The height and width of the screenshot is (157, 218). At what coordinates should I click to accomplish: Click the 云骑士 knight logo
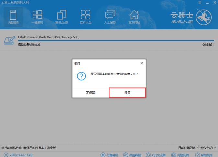click(204, 17)
